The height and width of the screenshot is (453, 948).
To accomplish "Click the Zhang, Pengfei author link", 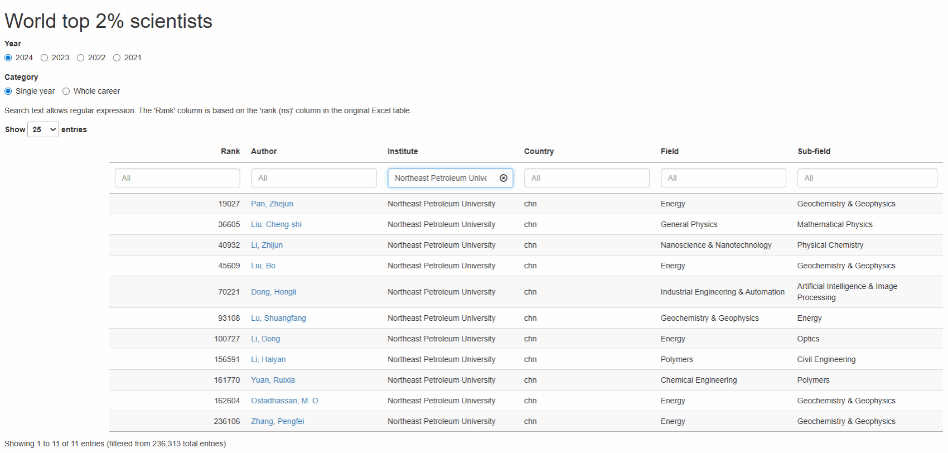I will click(x=277, y=421).
